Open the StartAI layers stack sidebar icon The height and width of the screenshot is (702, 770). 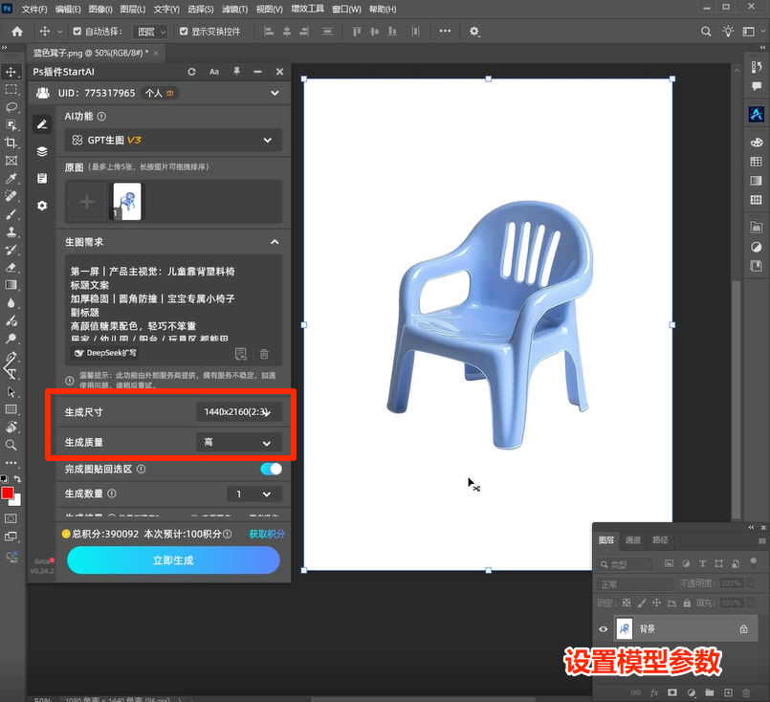tap(42, 151)
